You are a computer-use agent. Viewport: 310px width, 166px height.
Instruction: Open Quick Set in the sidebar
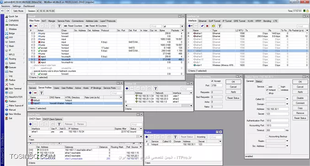(13, 16)
